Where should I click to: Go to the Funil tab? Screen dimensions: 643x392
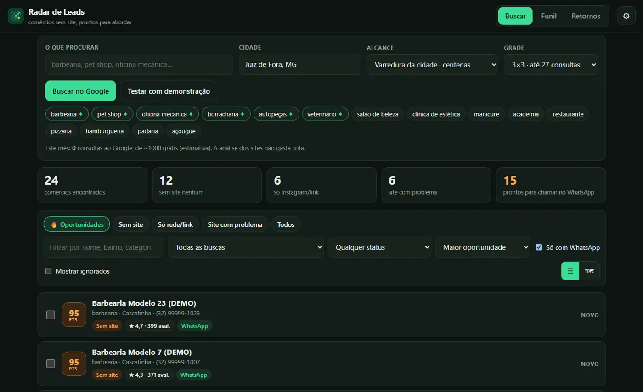[549, 16]
